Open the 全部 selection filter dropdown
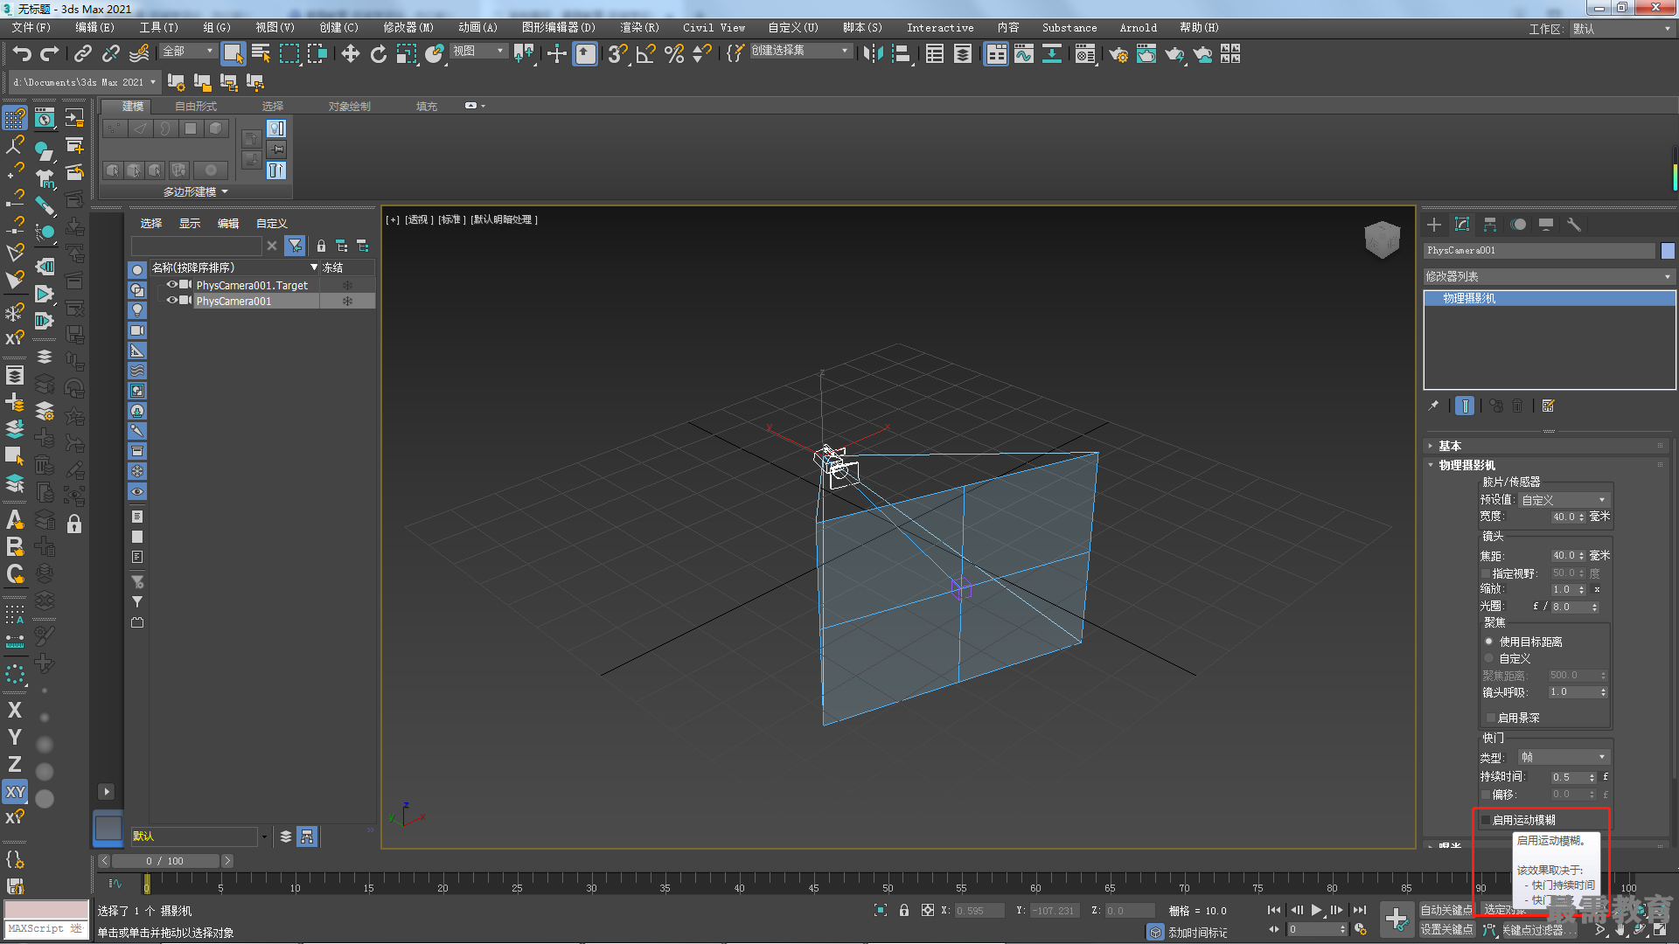Viewport: 1679px width, 944px height. 188,52
